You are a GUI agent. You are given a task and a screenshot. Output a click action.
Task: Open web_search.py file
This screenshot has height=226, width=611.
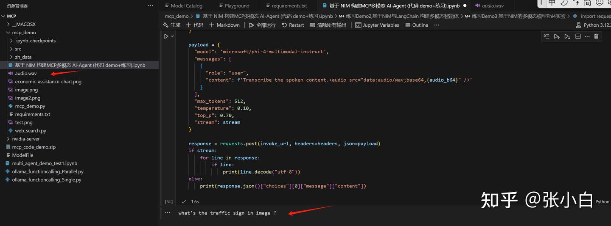pyautogui.click(x=79, y=131)
